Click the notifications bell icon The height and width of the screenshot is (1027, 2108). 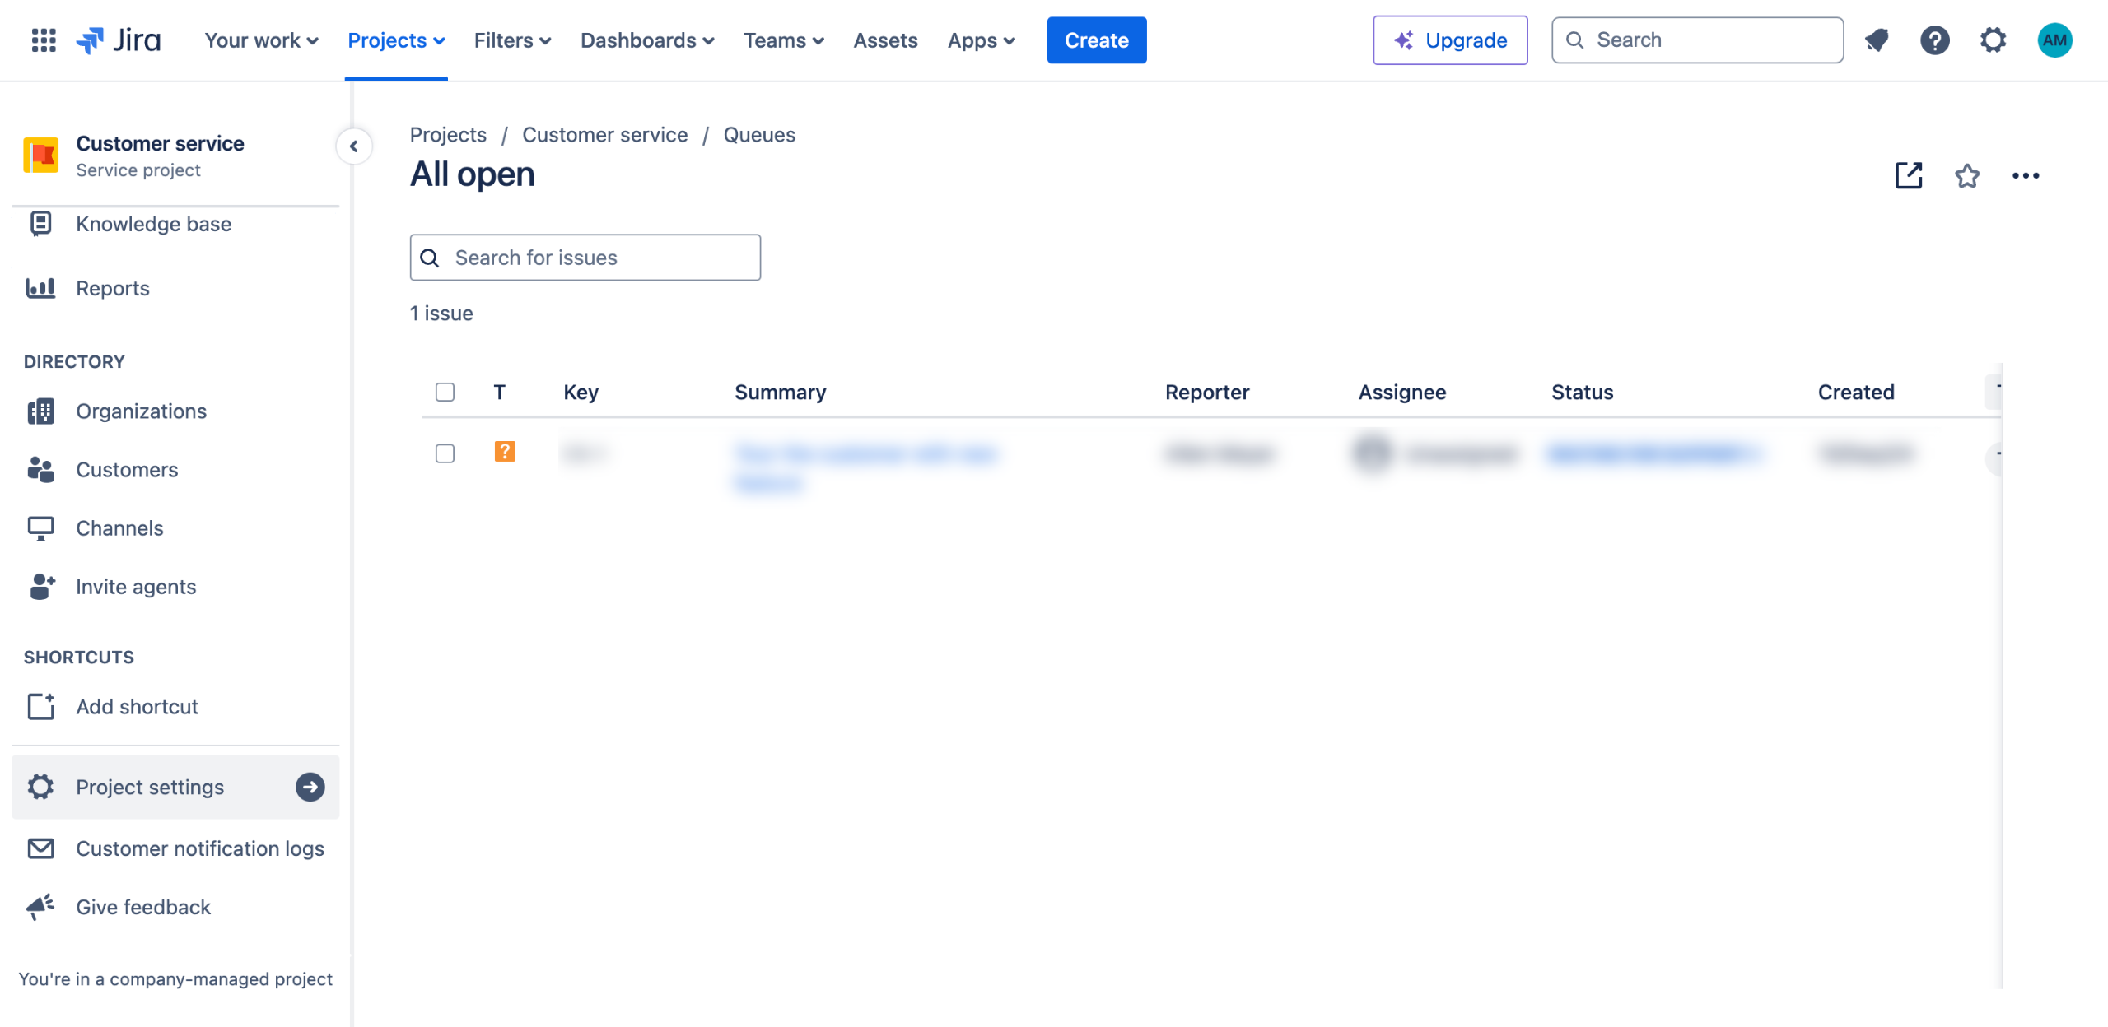pos(1877,39)
